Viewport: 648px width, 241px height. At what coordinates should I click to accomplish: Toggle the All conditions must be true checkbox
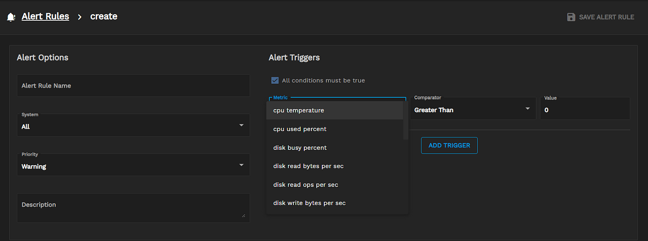[275, 80]
